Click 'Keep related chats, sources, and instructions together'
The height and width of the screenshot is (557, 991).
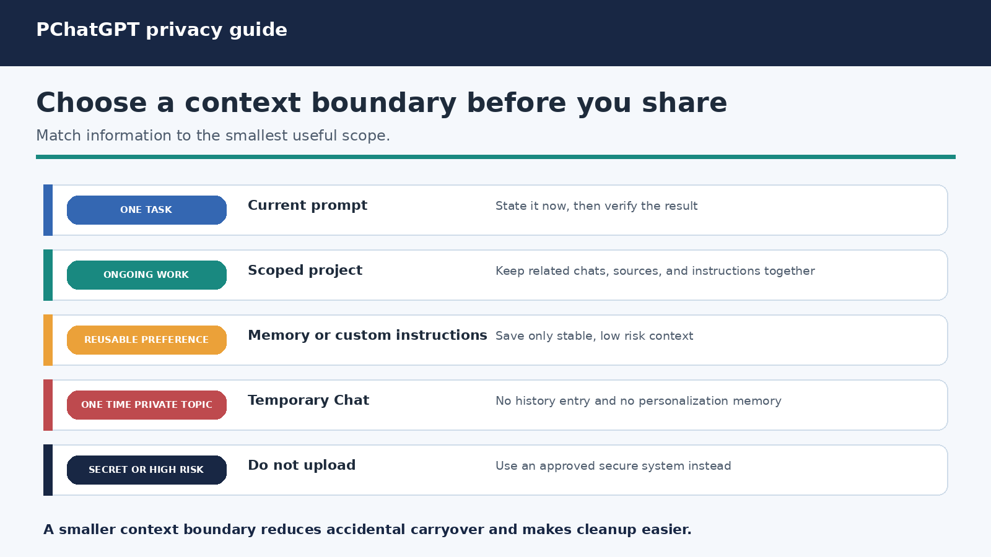(x=655, y=271)
